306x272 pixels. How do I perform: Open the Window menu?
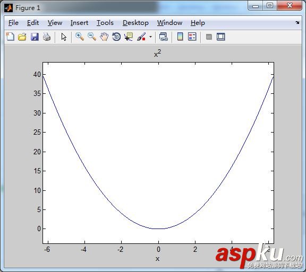click(x=169, y=23)
